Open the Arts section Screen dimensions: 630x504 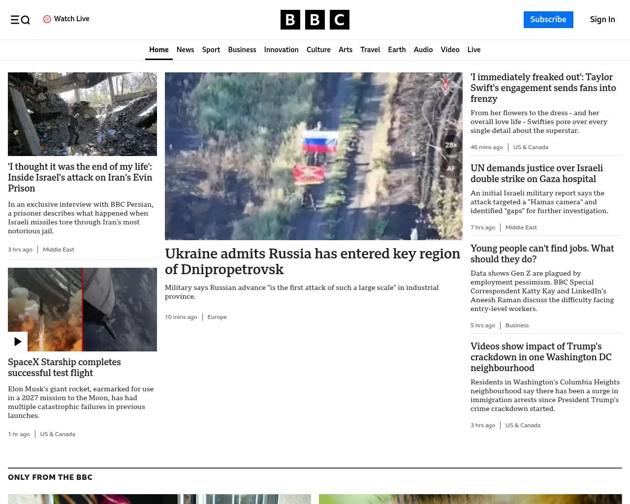(x=346, y=50)
